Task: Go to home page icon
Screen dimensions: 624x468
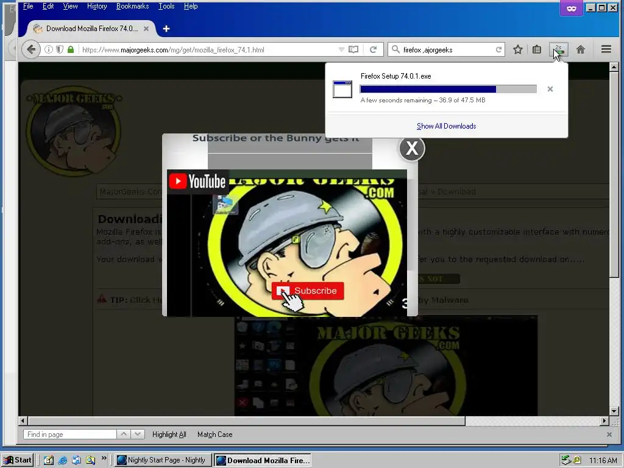Action: point(581,50)
